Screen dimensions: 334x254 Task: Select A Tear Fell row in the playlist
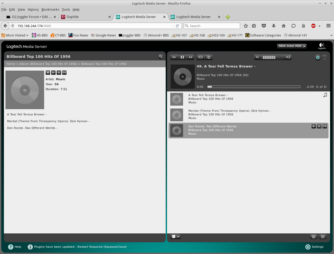pyautogui.click(x=248, y=99)
